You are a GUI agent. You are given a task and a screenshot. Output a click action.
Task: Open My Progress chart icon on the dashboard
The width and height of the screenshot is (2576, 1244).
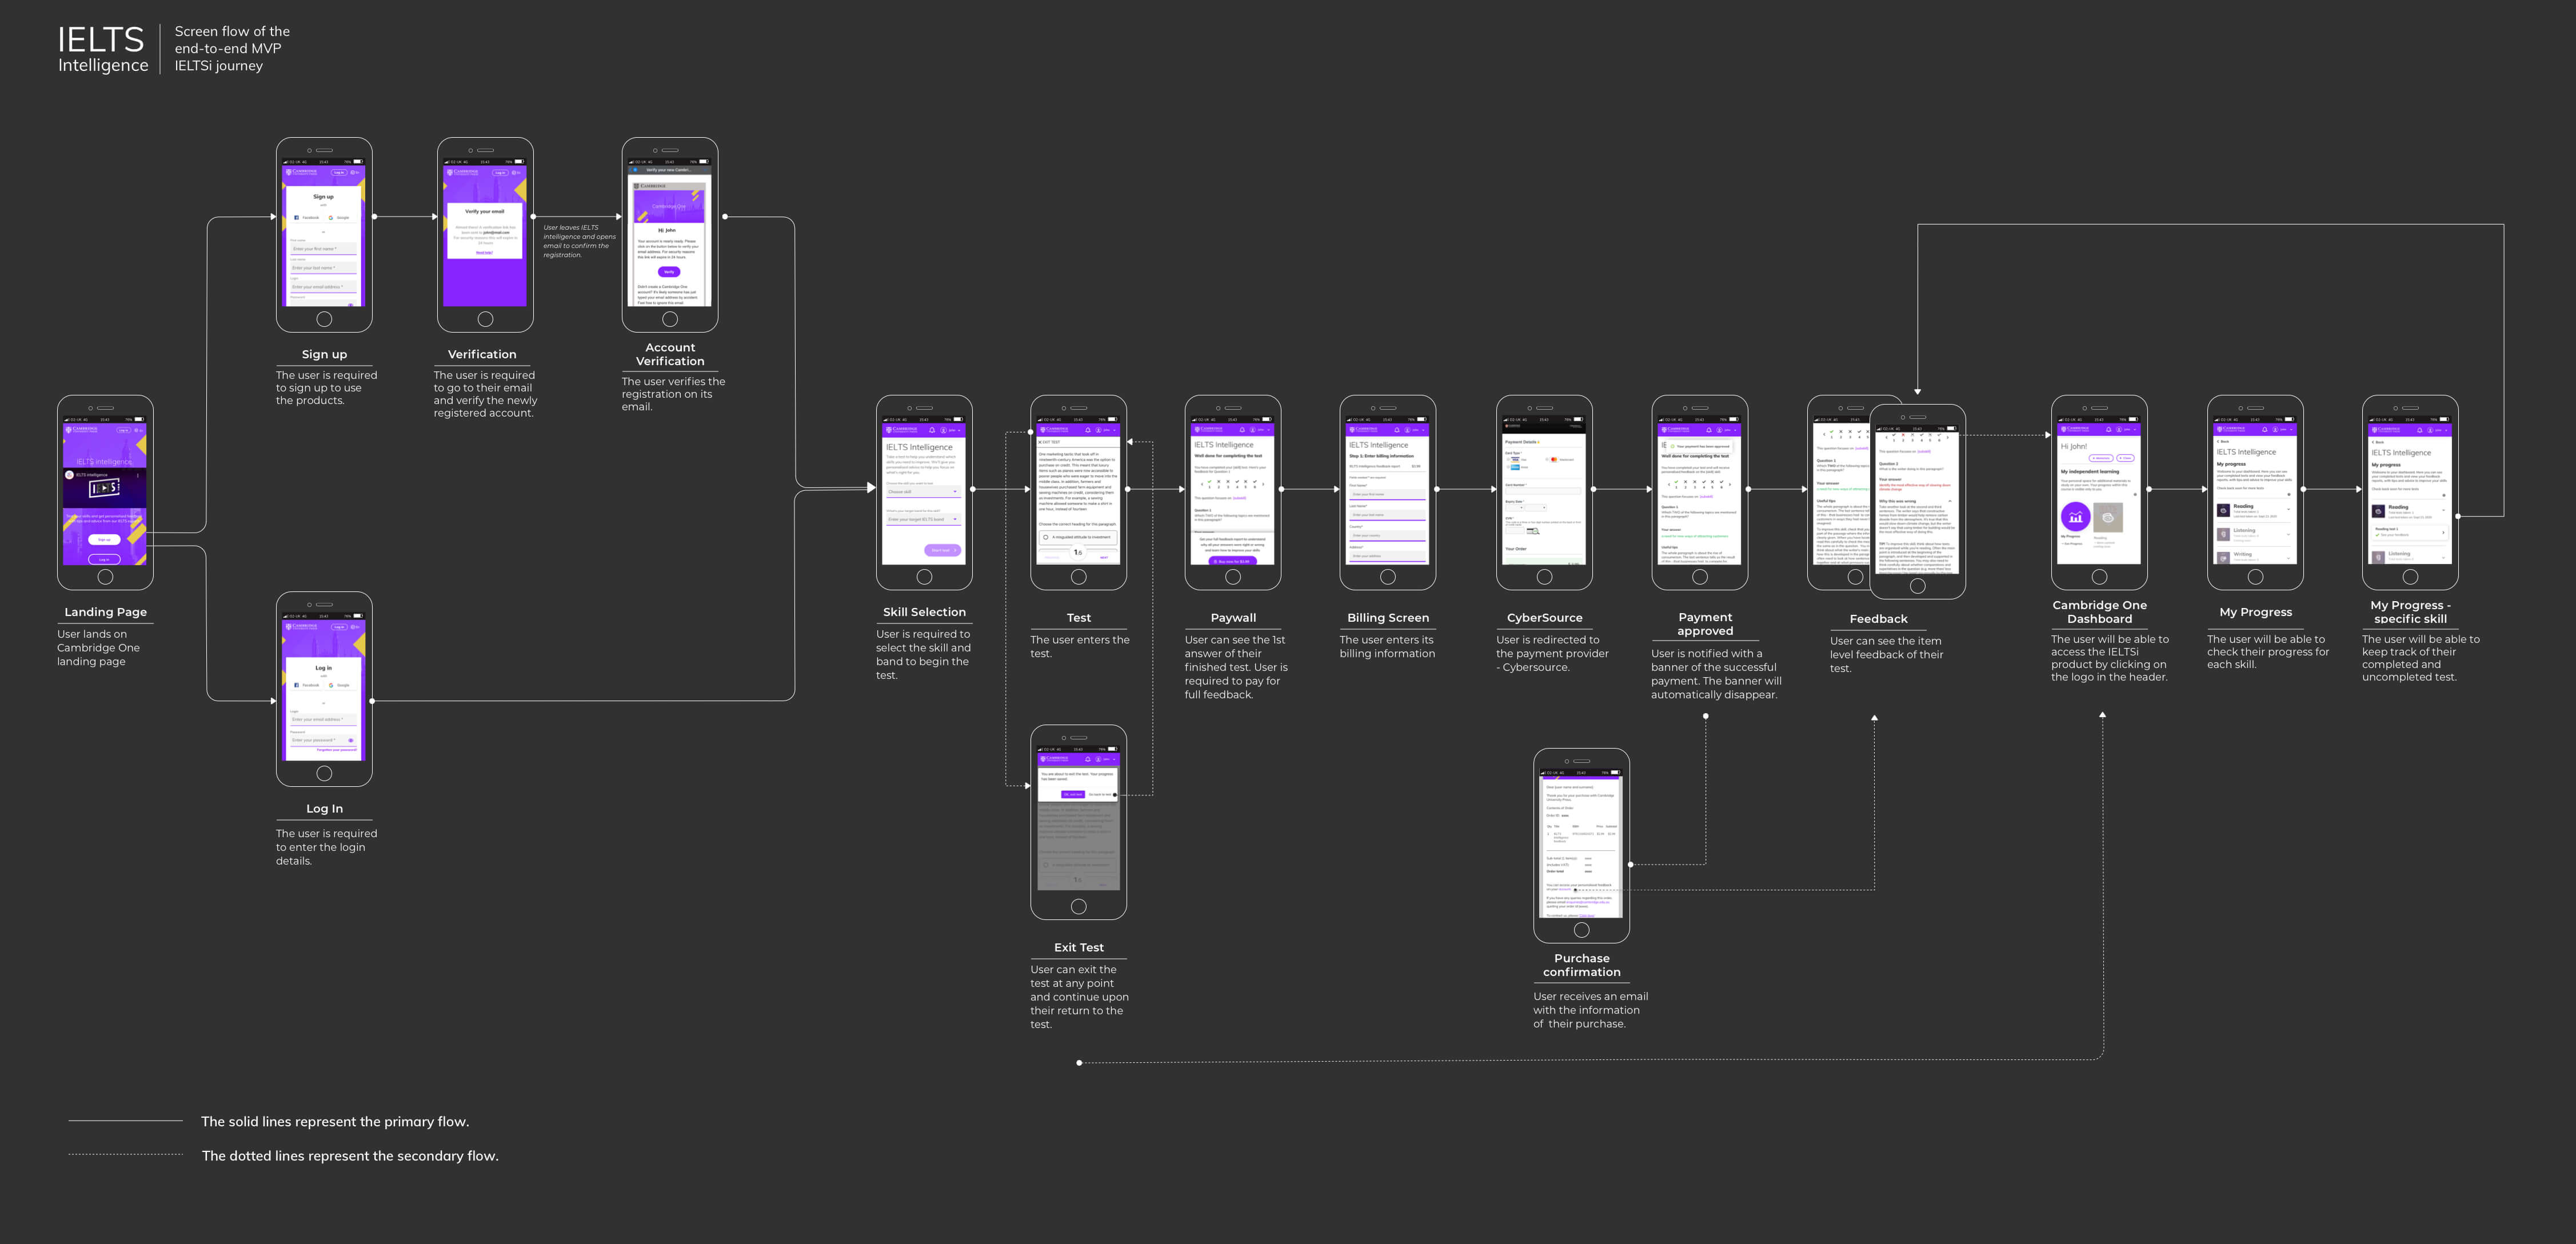click(x=2076, y=516)
